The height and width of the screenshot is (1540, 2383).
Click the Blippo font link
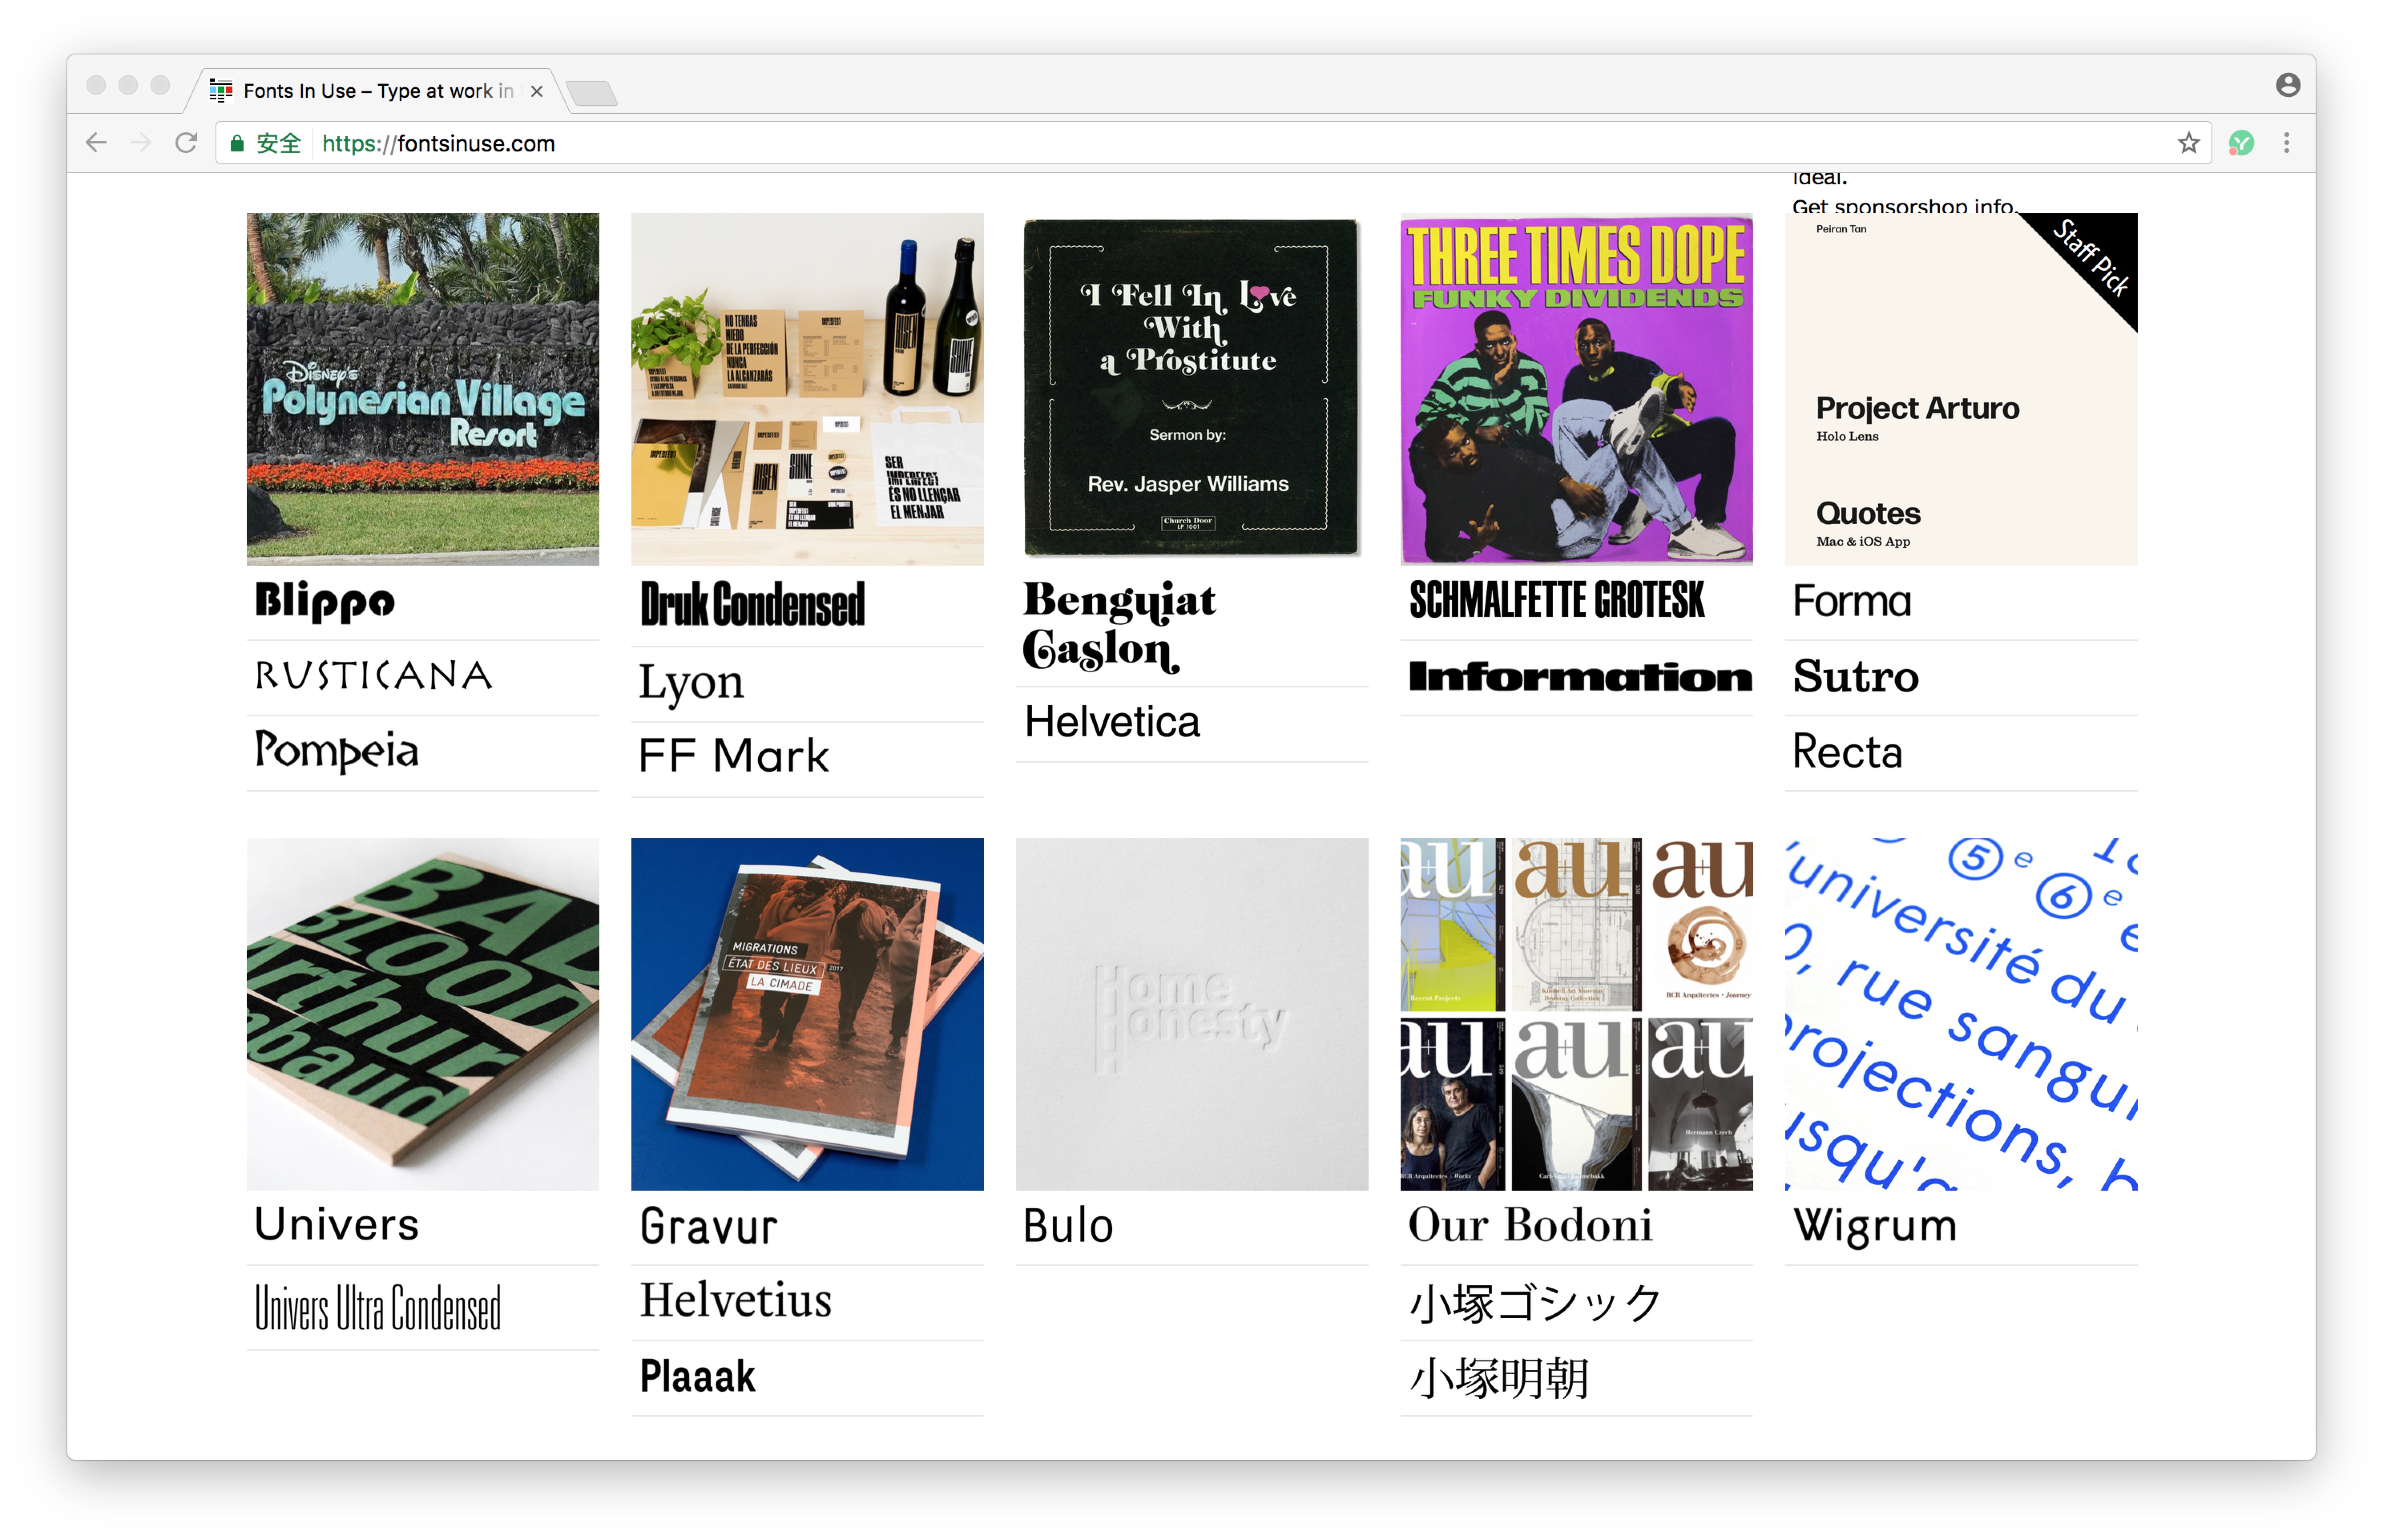coord(325,602)
